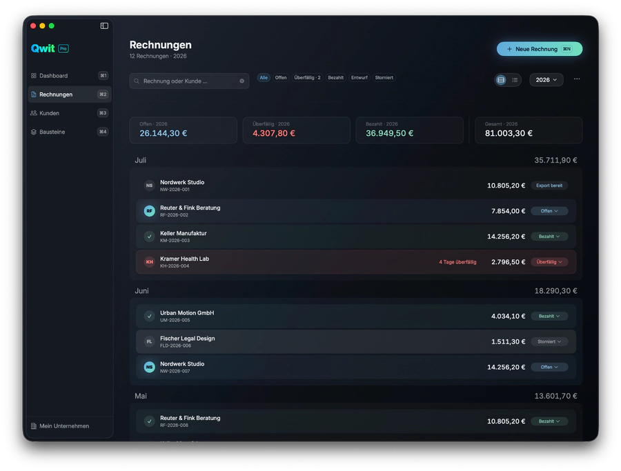The width and height of the screenshot is (621, 471).
Task: Click the ⌘3 shortcut badge for Kunden
Action: click(x=103, y=113)
